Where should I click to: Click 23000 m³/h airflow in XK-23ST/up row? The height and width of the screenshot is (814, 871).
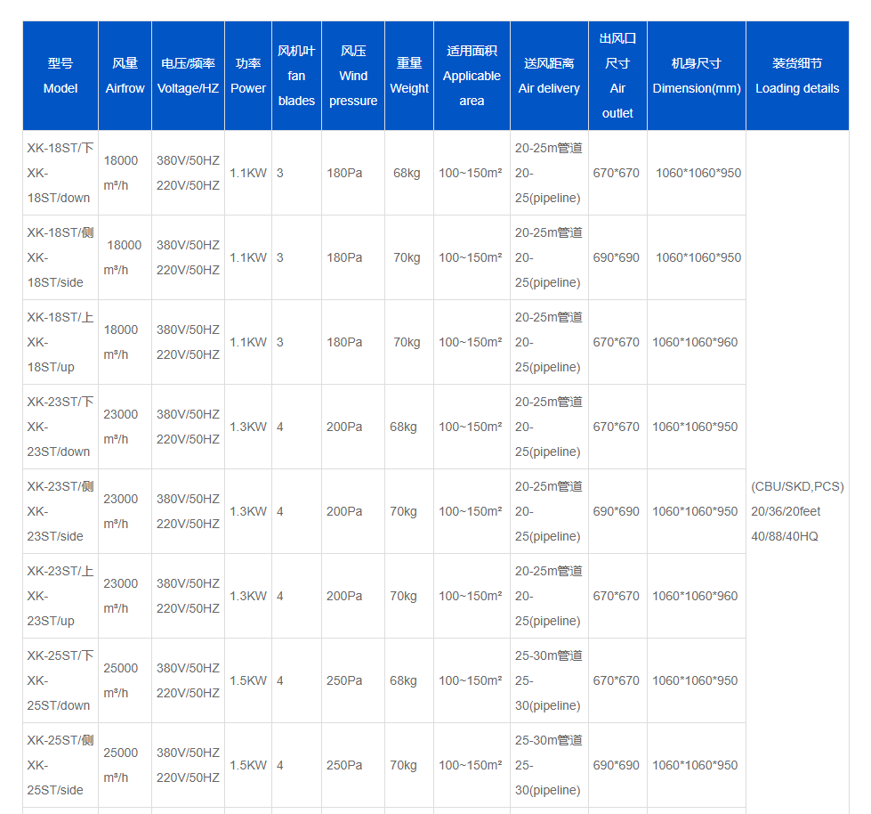120,596
